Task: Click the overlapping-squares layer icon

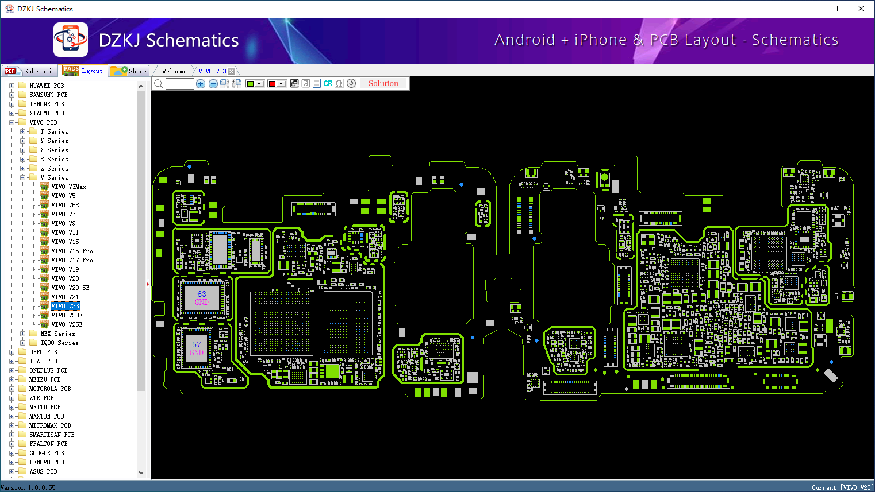Action: (x=294, y=83)
